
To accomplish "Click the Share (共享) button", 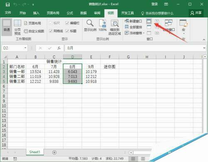I will pyautogui.click(x=196, y=13).
